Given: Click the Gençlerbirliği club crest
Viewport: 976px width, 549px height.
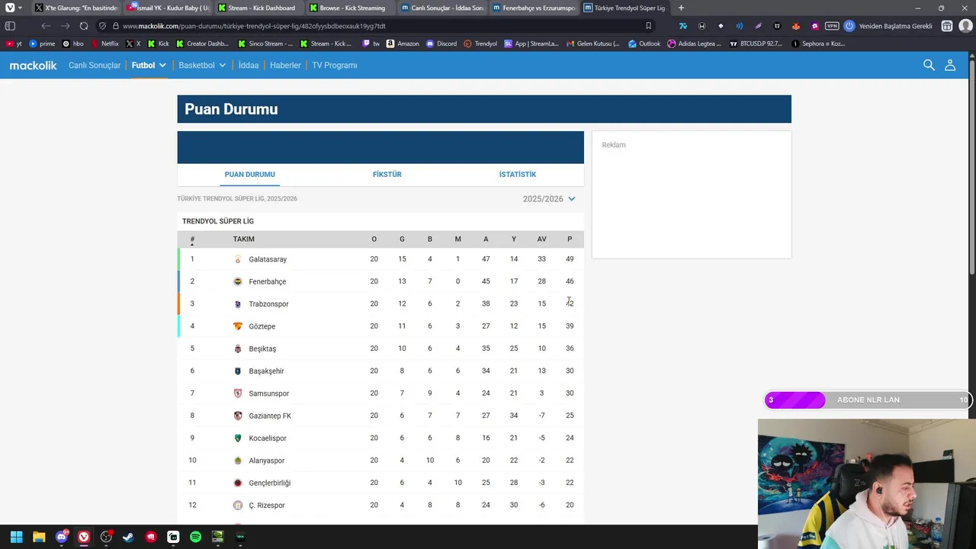Looking at the screenshot, I should (238, 483).
